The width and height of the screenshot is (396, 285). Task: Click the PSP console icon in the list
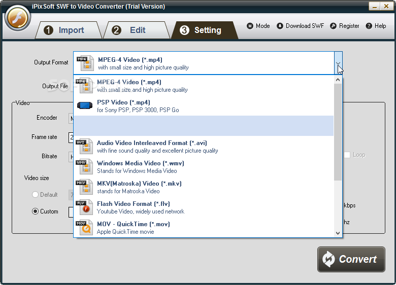click(x=85, y=105)
